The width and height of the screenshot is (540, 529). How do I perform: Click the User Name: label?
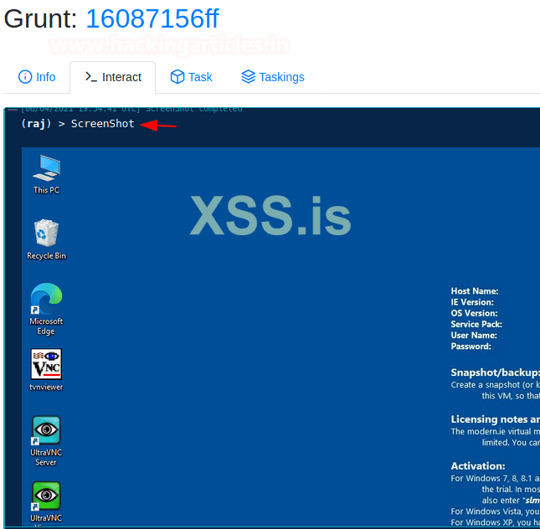click(474, 335)
